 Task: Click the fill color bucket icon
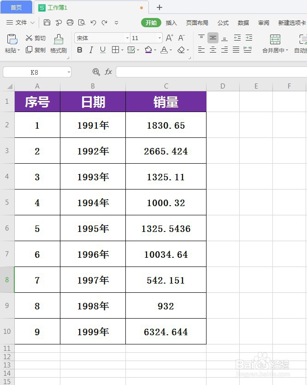coord(148,50)
